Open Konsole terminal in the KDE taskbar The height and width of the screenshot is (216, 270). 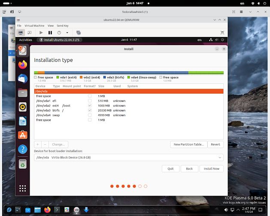tap(57, 210)
